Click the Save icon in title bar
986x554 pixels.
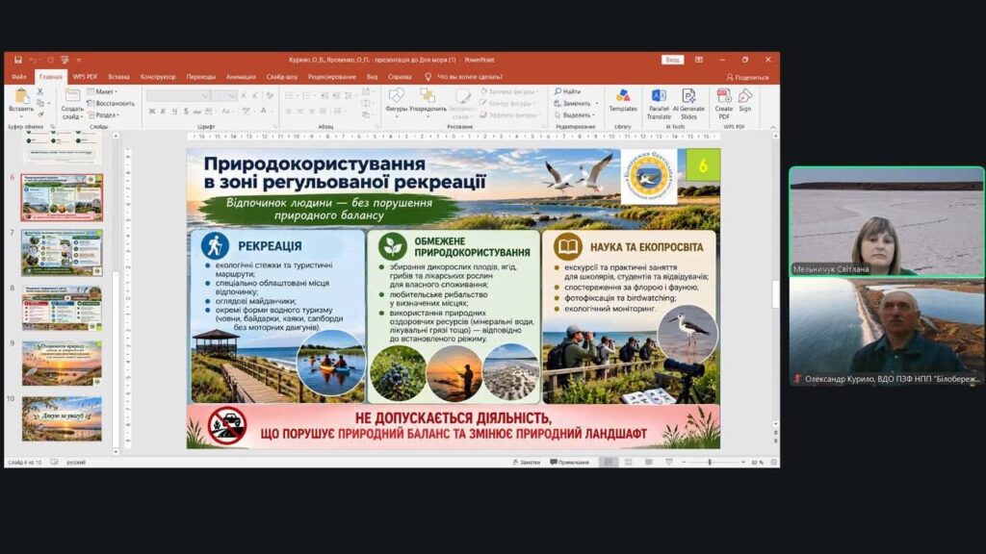(18, 60)
